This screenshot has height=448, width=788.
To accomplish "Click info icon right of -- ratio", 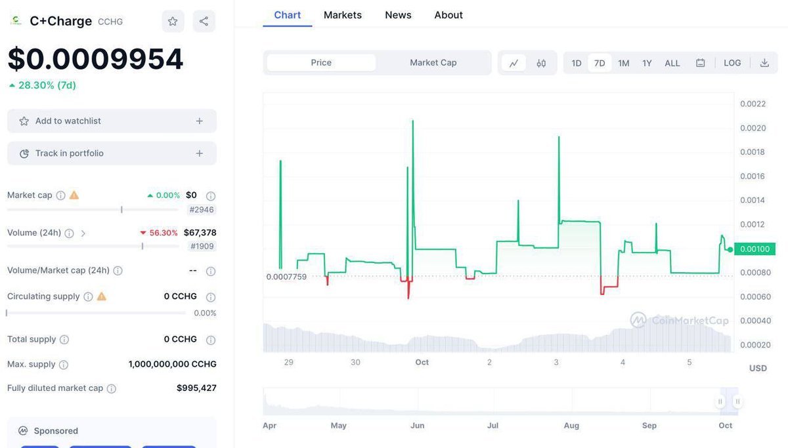I will (211, 271).
